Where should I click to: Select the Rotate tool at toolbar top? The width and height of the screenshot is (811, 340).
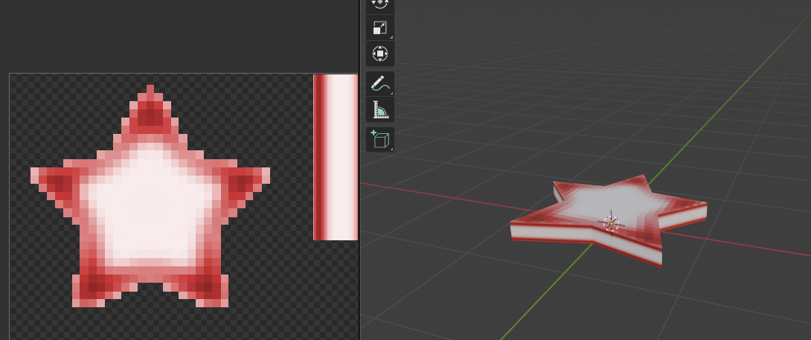click(x=379, y=4)
